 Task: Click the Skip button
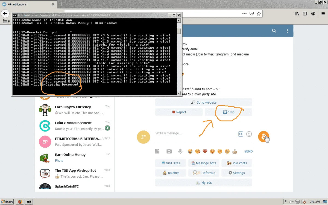[229, 112]
